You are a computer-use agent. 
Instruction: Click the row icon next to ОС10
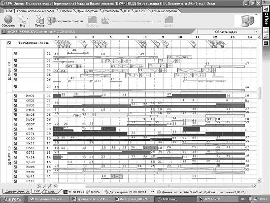tap(15, 138)
